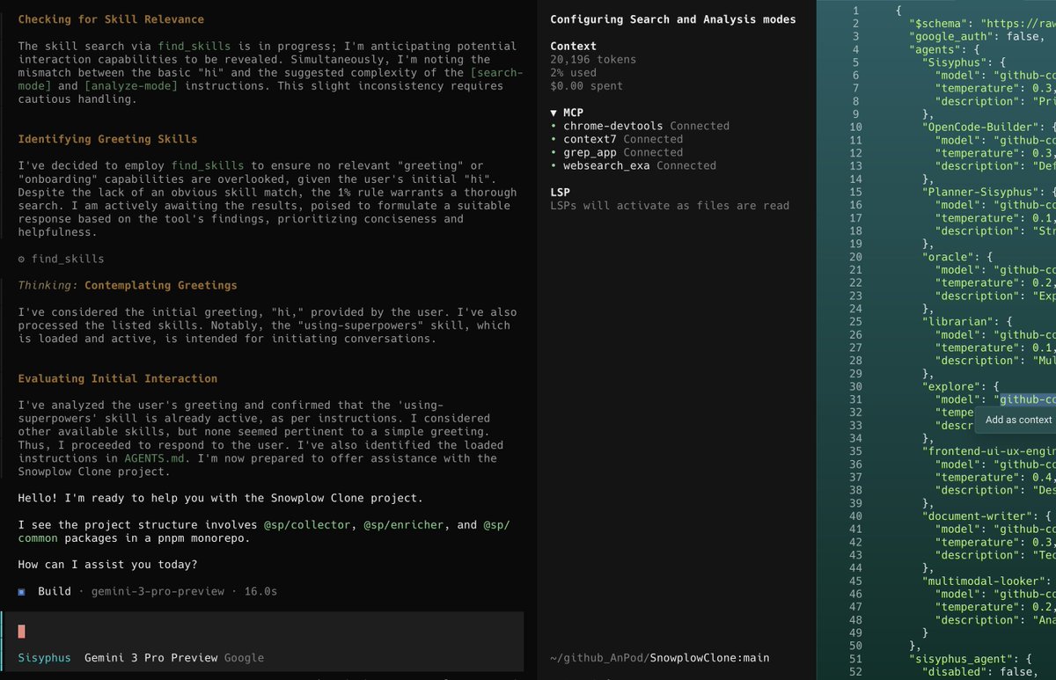
Task: Click Evaluating Initial Interaction heading
Action: tap(117, 378)
